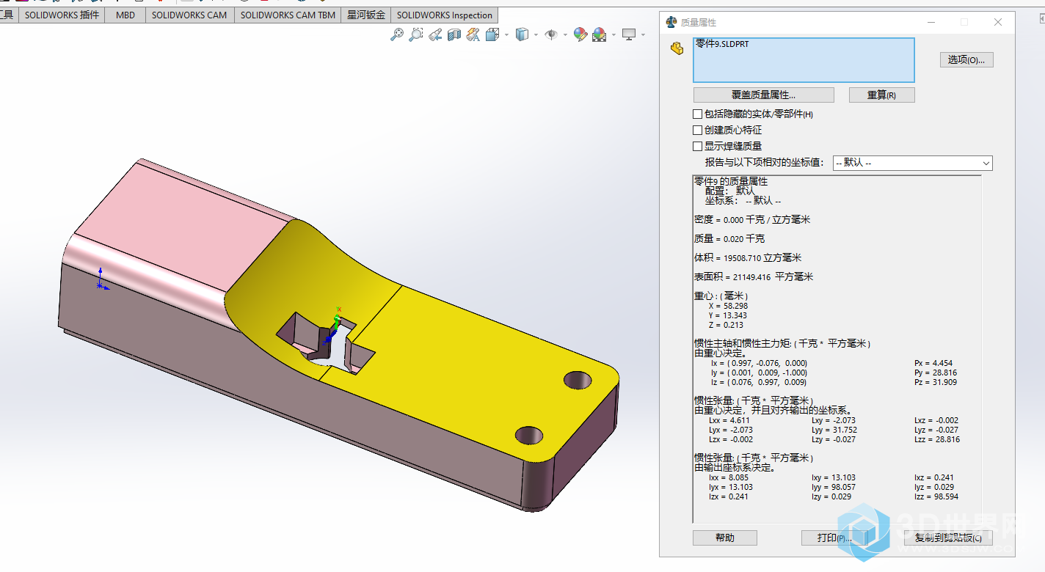Click the Apply Scene icon
Screen dimensions: 1045x572
[599, 34]
